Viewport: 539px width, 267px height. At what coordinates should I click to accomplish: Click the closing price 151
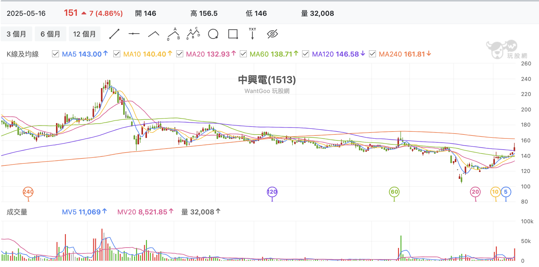point(71,13)
